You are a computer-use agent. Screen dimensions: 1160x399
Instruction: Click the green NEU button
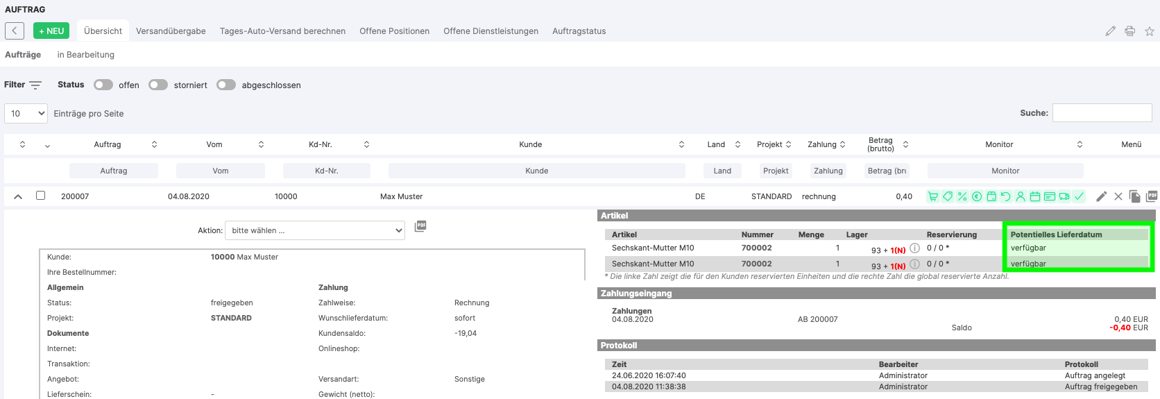tap(51, 31)
